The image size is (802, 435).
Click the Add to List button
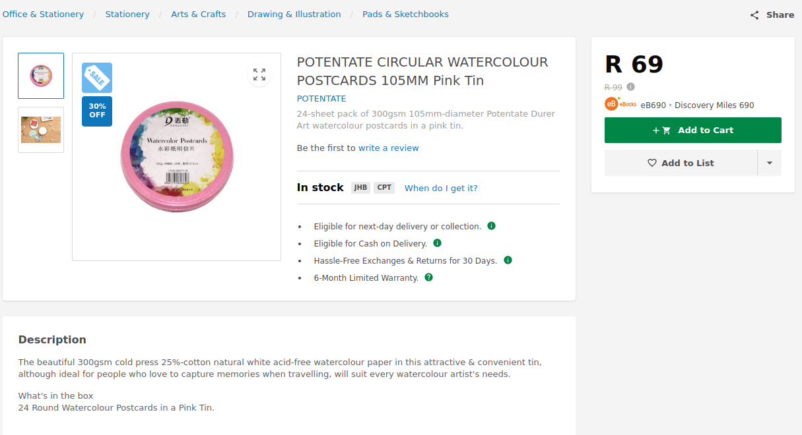pos(681,163)
